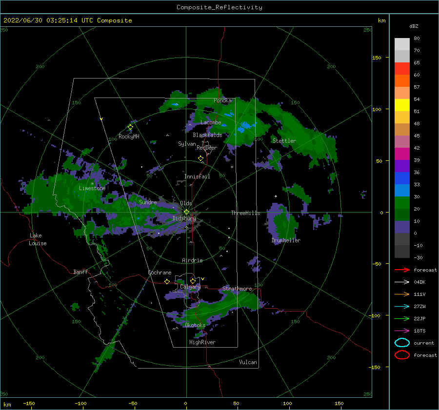Click the HighRiver label
The width and height of the screenshot is (439, 410).
click(202, 342)
